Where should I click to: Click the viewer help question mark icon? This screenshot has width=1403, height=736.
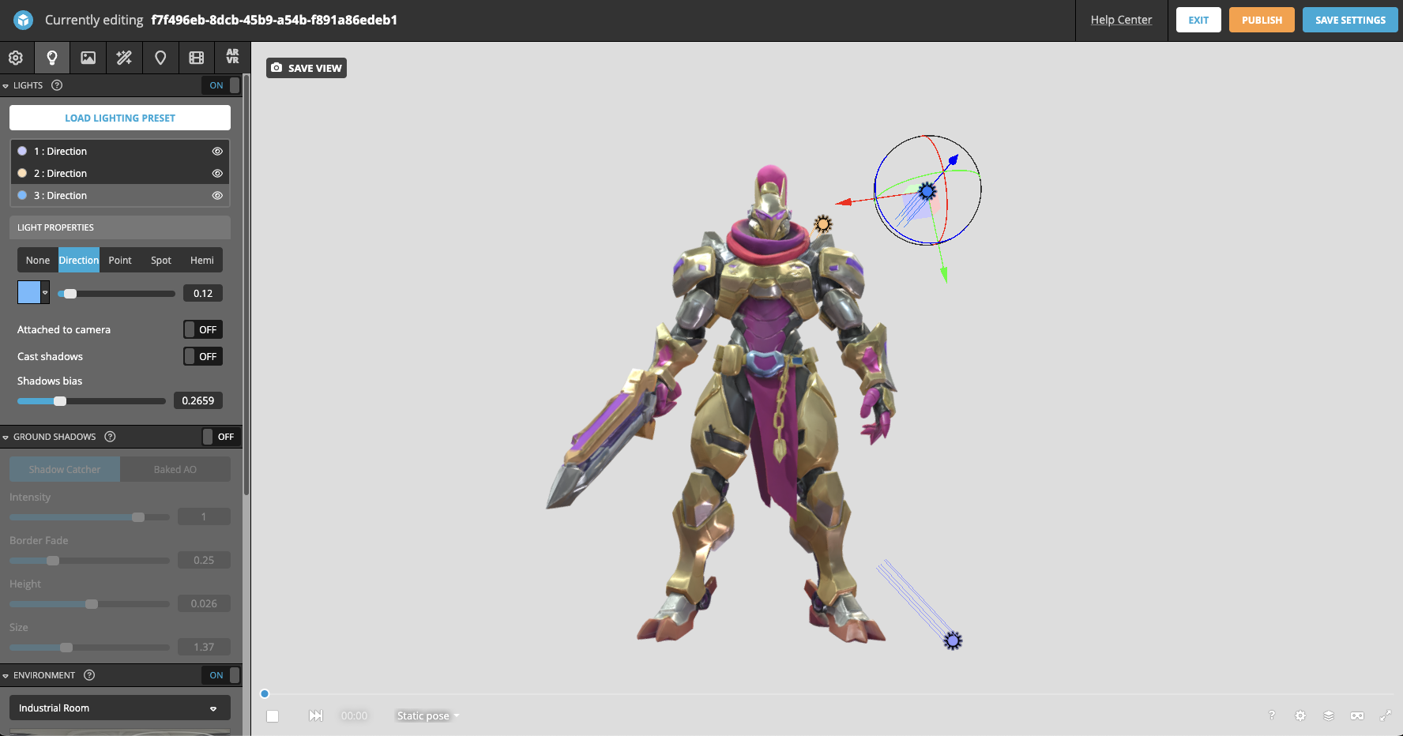point(1272,715)
